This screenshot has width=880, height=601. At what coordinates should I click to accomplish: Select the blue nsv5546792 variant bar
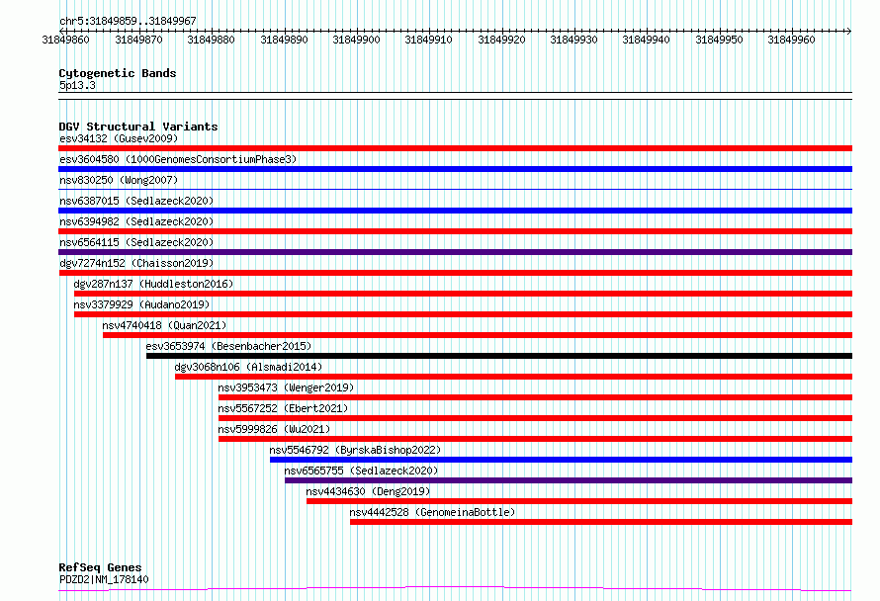(x=562, y=460)
